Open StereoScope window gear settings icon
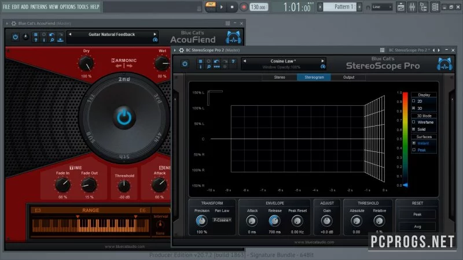The image size is (463, 260). (x=181, y=50)
